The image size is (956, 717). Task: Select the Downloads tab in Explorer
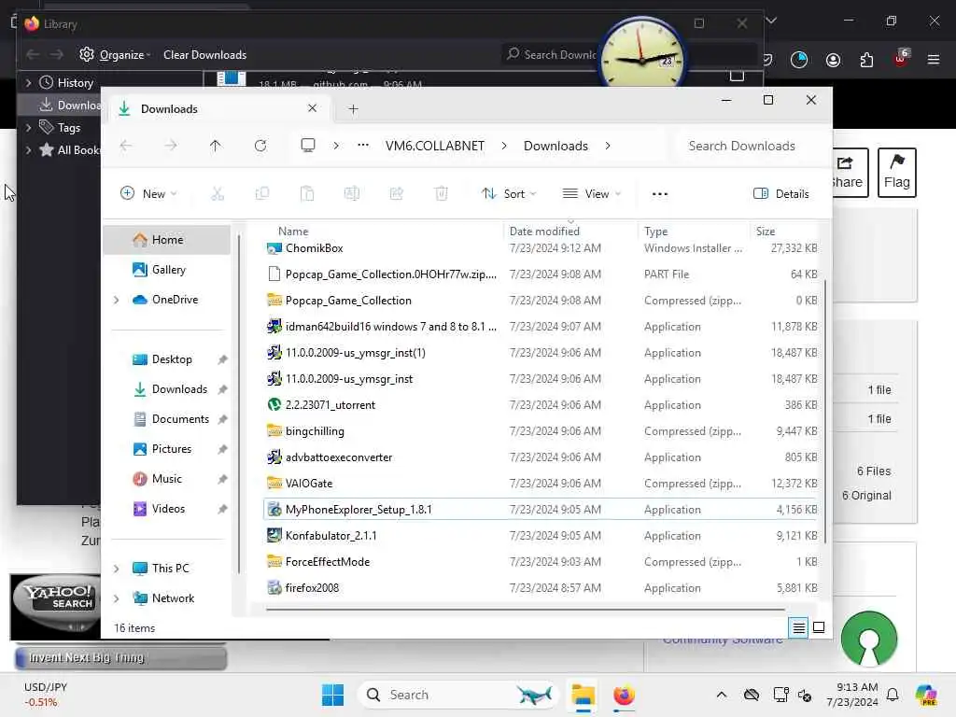pyautogui.click(x=218, y=108)
